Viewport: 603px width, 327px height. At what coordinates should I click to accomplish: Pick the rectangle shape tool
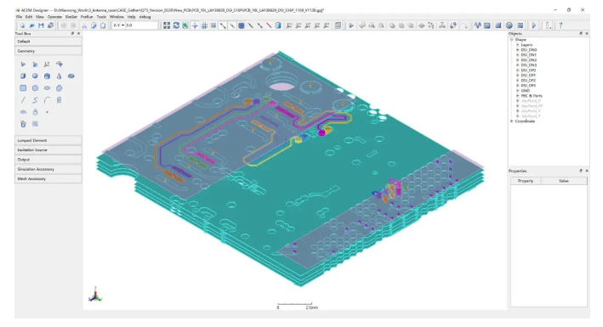tap(23, 88)
